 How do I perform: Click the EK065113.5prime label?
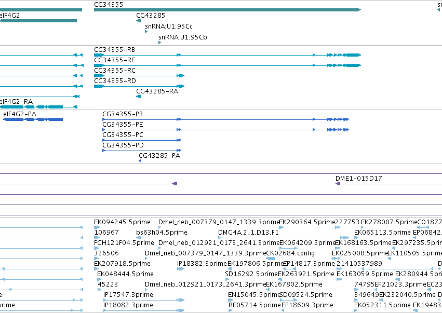coord(382,233)
